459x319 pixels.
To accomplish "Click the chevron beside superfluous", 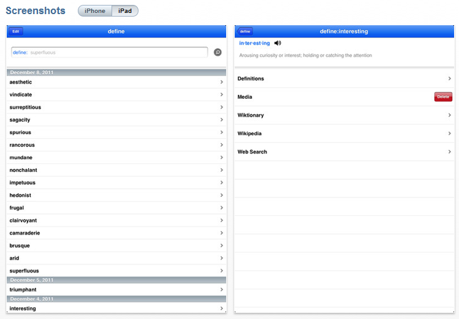I will click(x=221, y=271).
